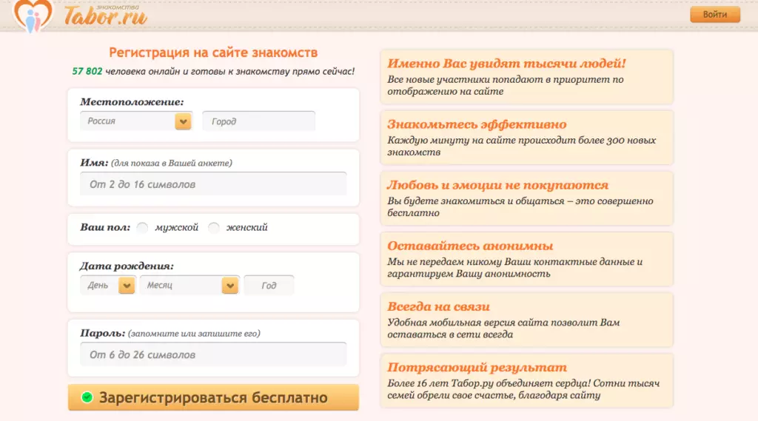Click the мужской label text
The width and height of the screenshot is (758, 421).
(x=176, y=228)
